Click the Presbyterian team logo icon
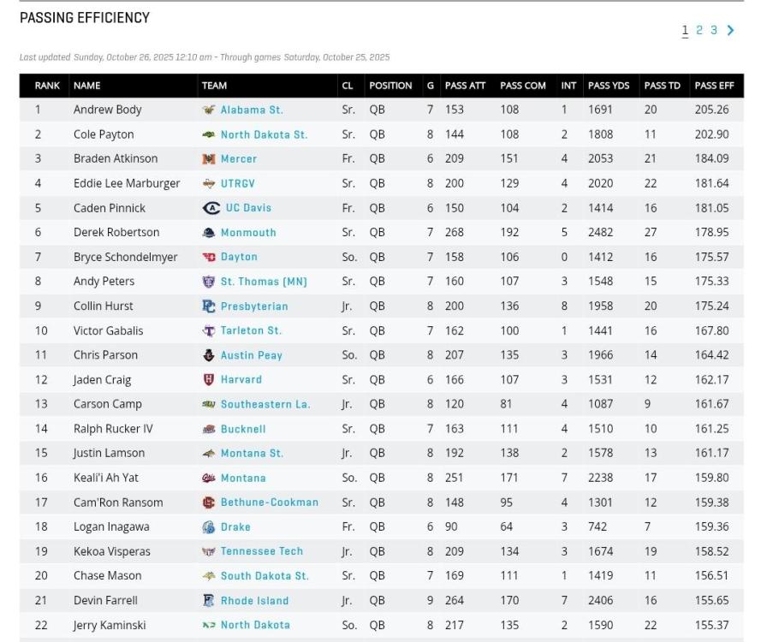This screenshot has width=767, height=642. coord(208,306)
